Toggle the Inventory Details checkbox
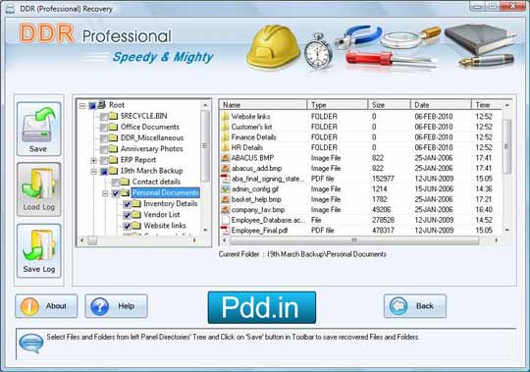Viewport: 530px width, 372px height. [x=127, y=204]
